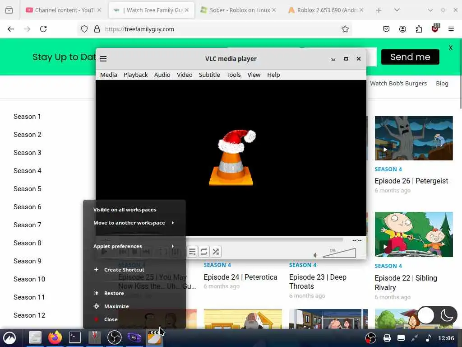Dismiss the green banner with X
The image size is (462, 347).
pyautogui.click(x=451, y=48)
